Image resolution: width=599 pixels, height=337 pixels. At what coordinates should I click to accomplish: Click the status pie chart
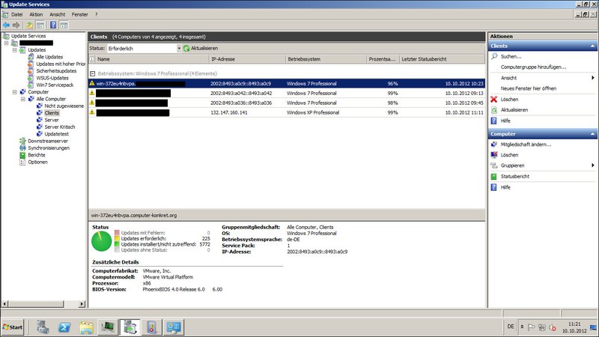click(102, 241)
